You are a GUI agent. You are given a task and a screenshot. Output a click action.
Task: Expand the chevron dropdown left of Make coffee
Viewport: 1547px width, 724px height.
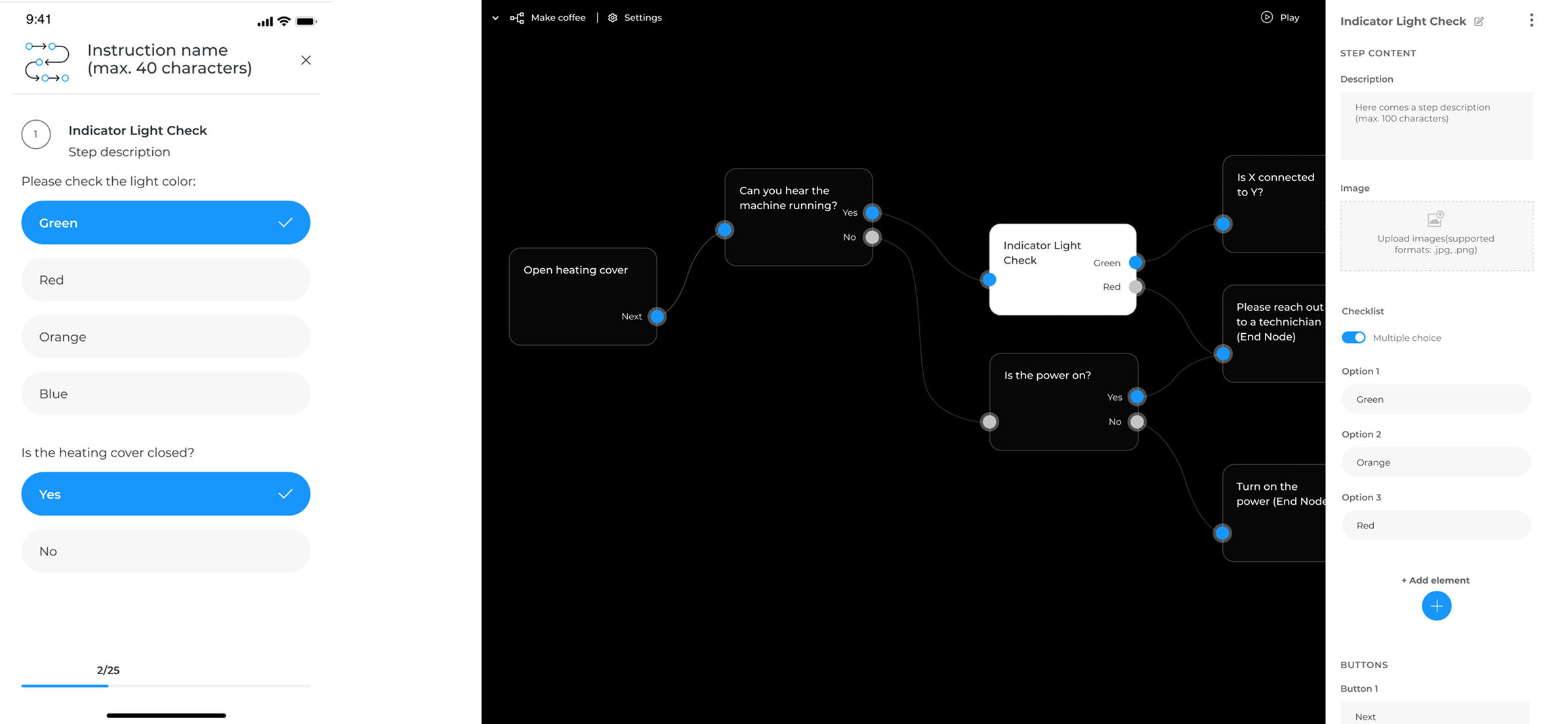[x=495, y=18]
